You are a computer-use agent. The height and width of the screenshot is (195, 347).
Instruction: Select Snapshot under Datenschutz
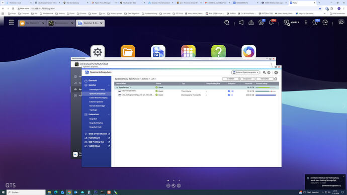(93, 119)
